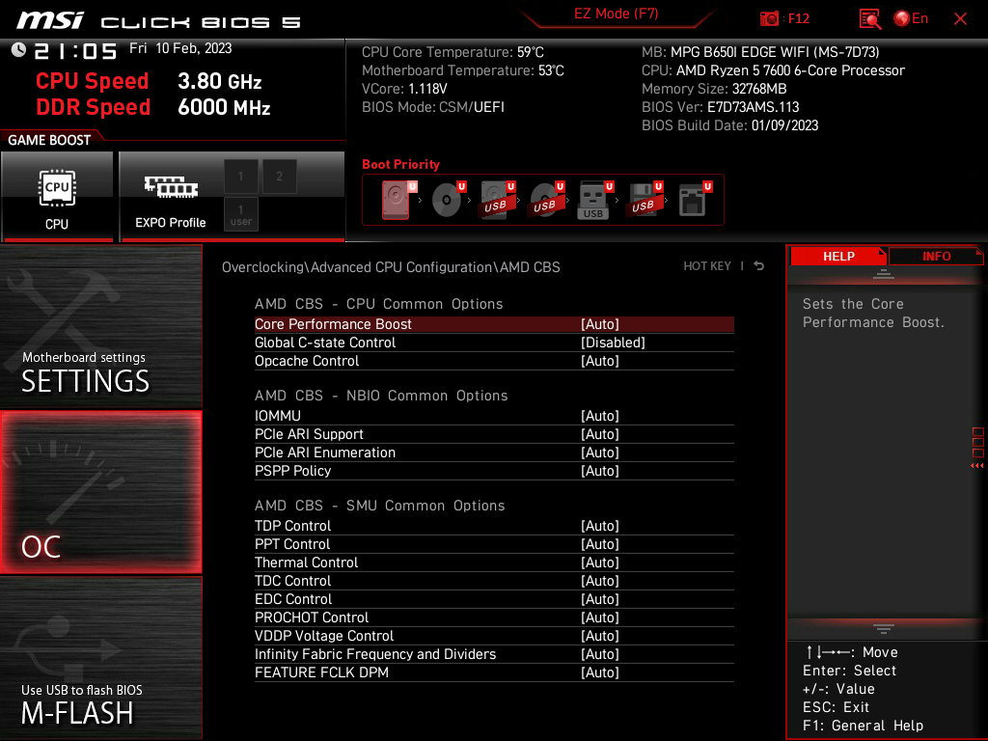The height and width of the screenshot is (741, 988).
Task: Select the USB floppy boot device icon
Action: 644,200
